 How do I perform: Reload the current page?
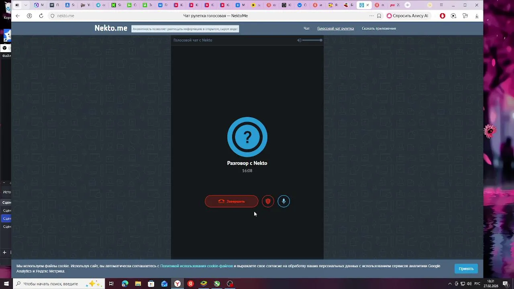tap(41, 16)
